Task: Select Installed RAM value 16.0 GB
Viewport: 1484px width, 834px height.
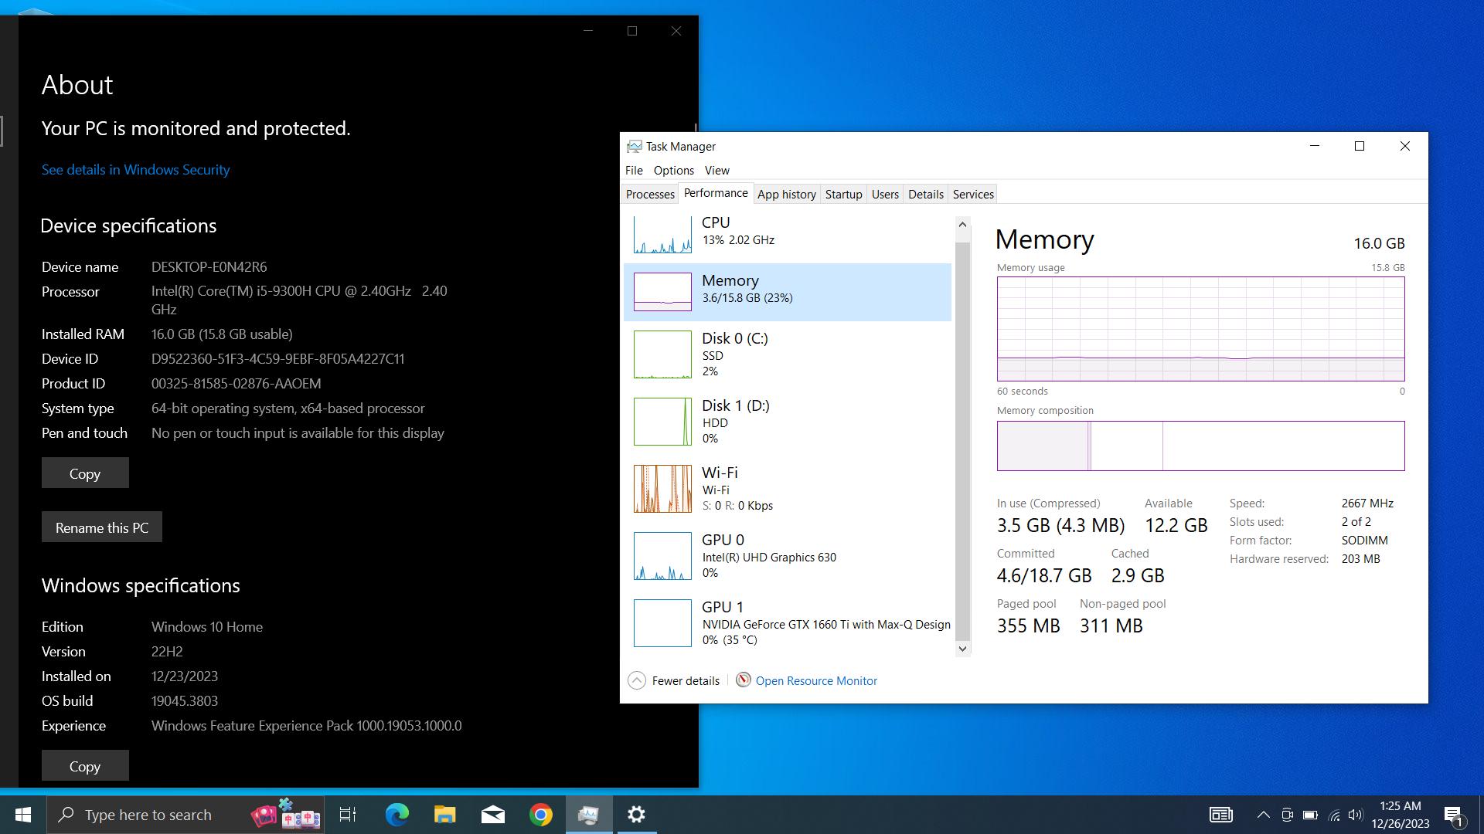Action: coord(222,334)
